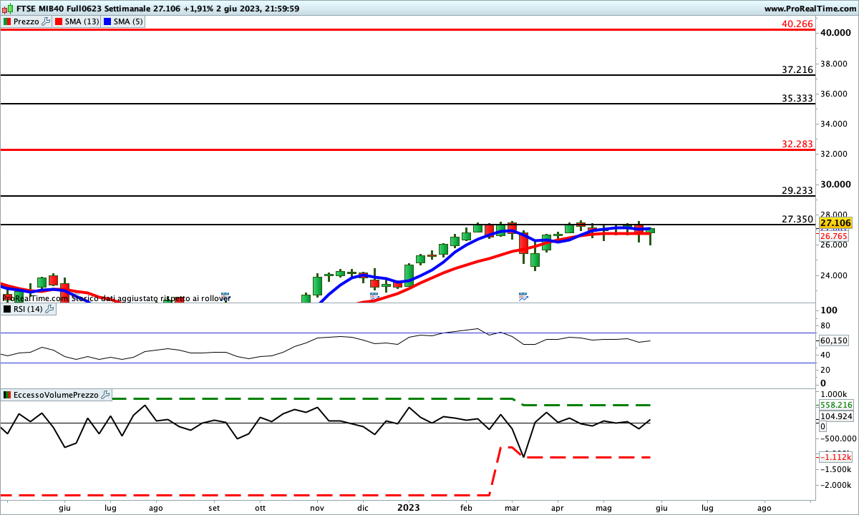Click the 2023 label on time axis
859x515 pixels.
[409, 508]
